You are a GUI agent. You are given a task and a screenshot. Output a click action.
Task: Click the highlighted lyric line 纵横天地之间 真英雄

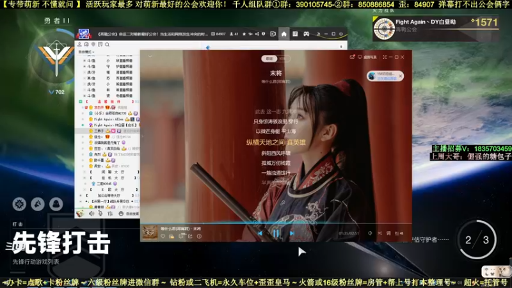pyautogui.click(x=276, y=142)
